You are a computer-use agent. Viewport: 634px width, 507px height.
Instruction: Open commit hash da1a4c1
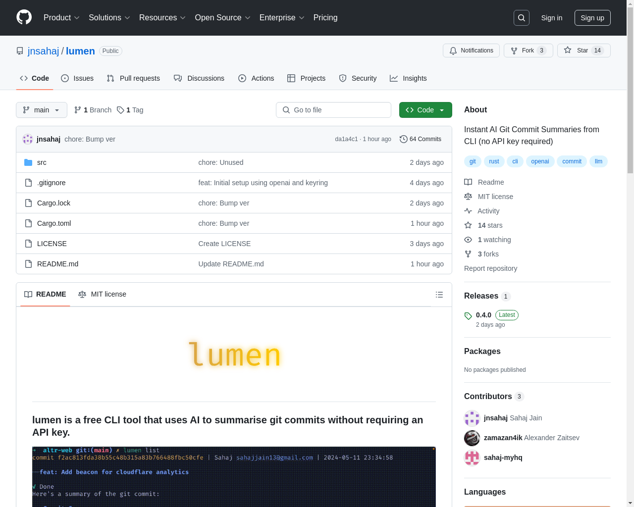click(x=346, y=139)
